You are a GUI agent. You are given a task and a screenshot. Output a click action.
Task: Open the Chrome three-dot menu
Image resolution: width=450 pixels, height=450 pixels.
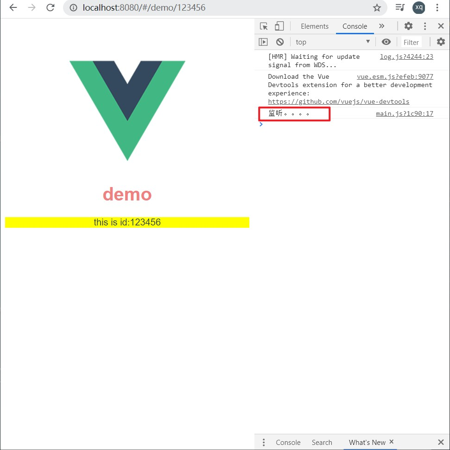coord(437,7)
